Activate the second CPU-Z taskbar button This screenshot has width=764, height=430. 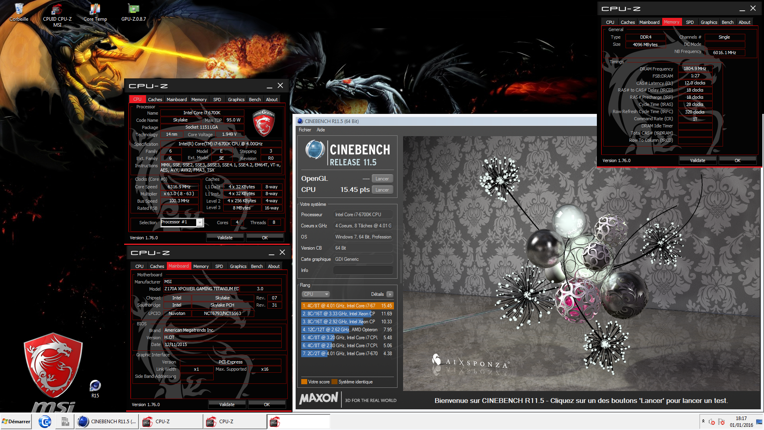click(x=235, y=422)
